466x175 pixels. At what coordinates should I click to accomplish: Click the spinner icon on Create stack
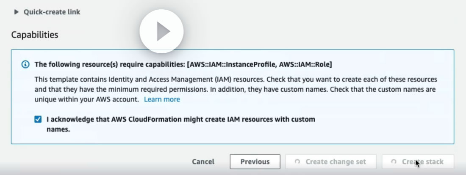pyautogui.click(x=394, y=161)
